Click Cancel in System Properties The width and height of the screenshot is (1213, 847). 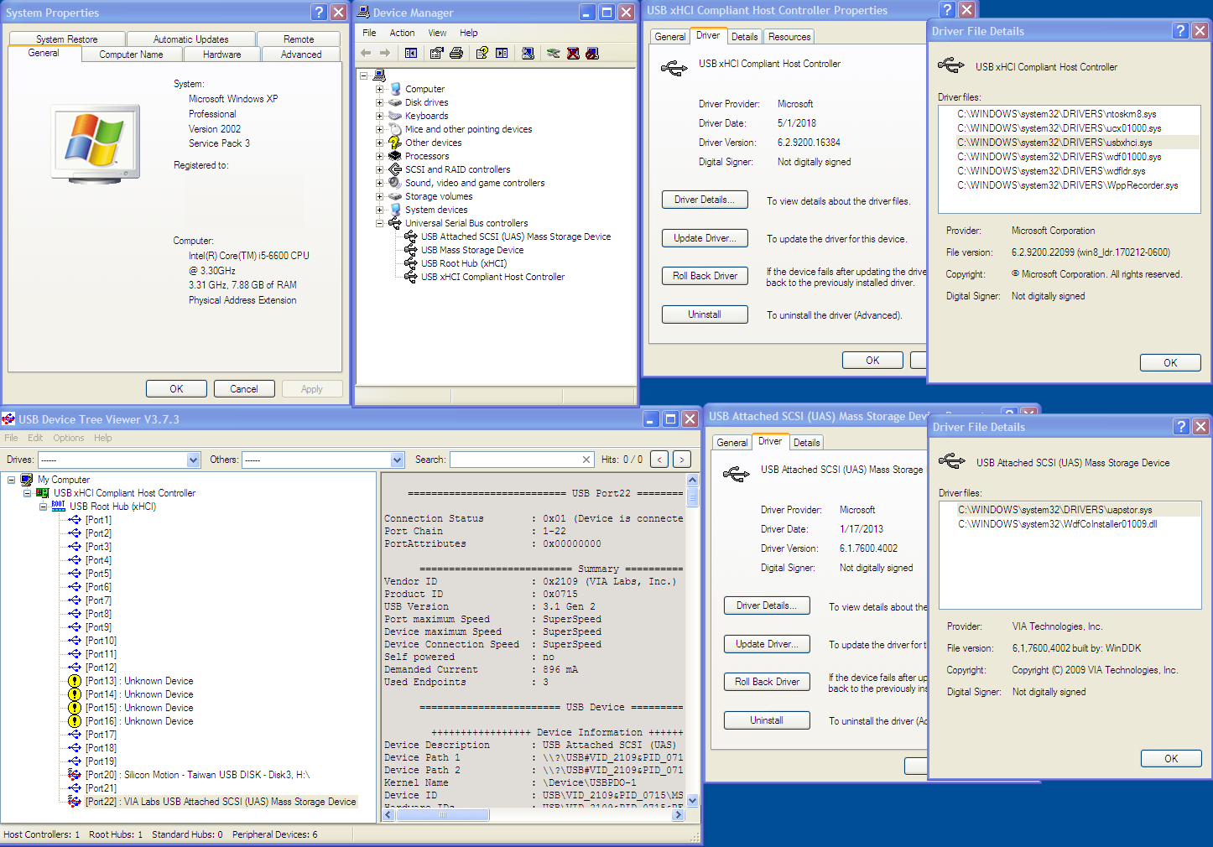244,389
